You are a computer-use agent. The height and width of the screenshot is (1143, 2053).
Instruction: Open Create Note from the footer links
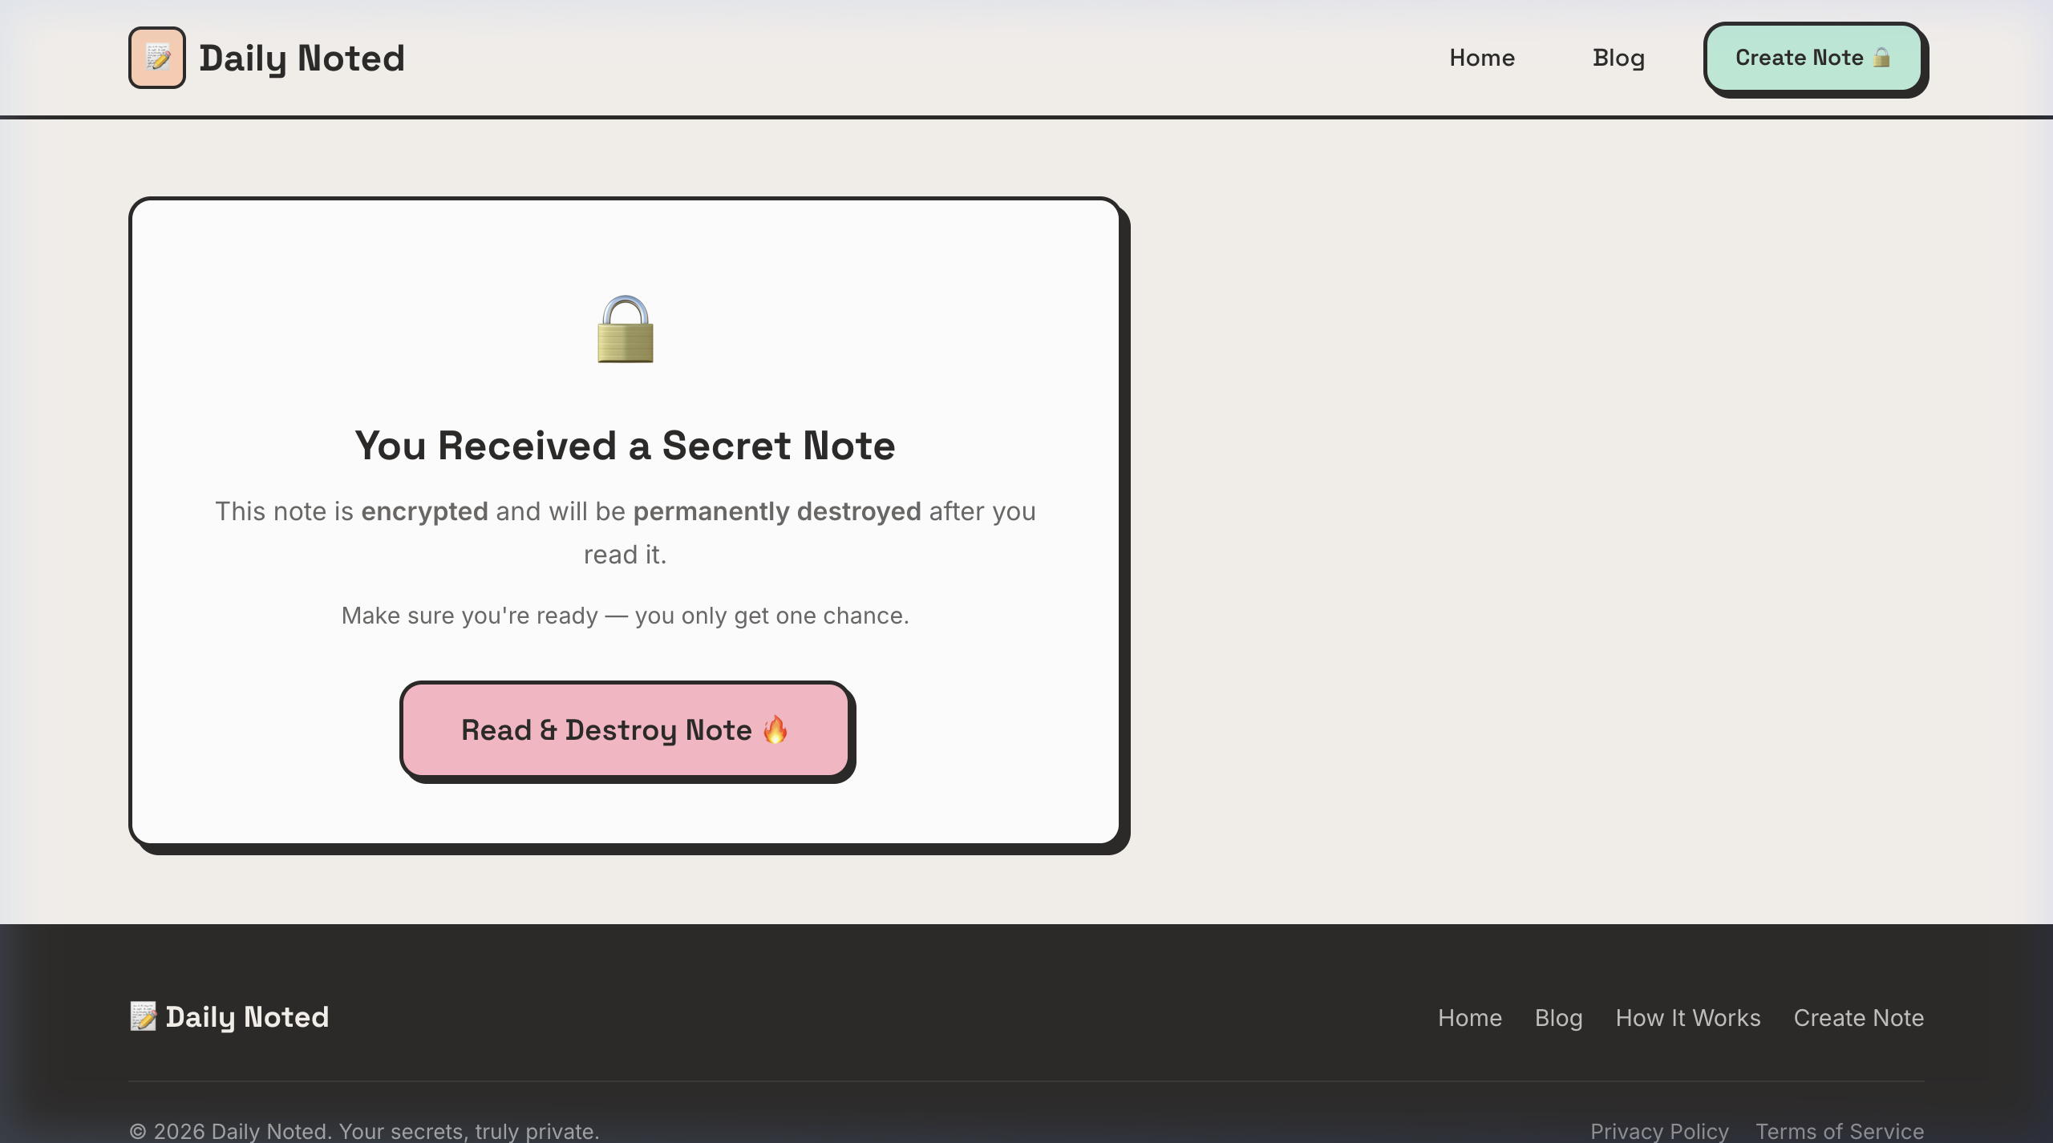pos(1859,1017)
